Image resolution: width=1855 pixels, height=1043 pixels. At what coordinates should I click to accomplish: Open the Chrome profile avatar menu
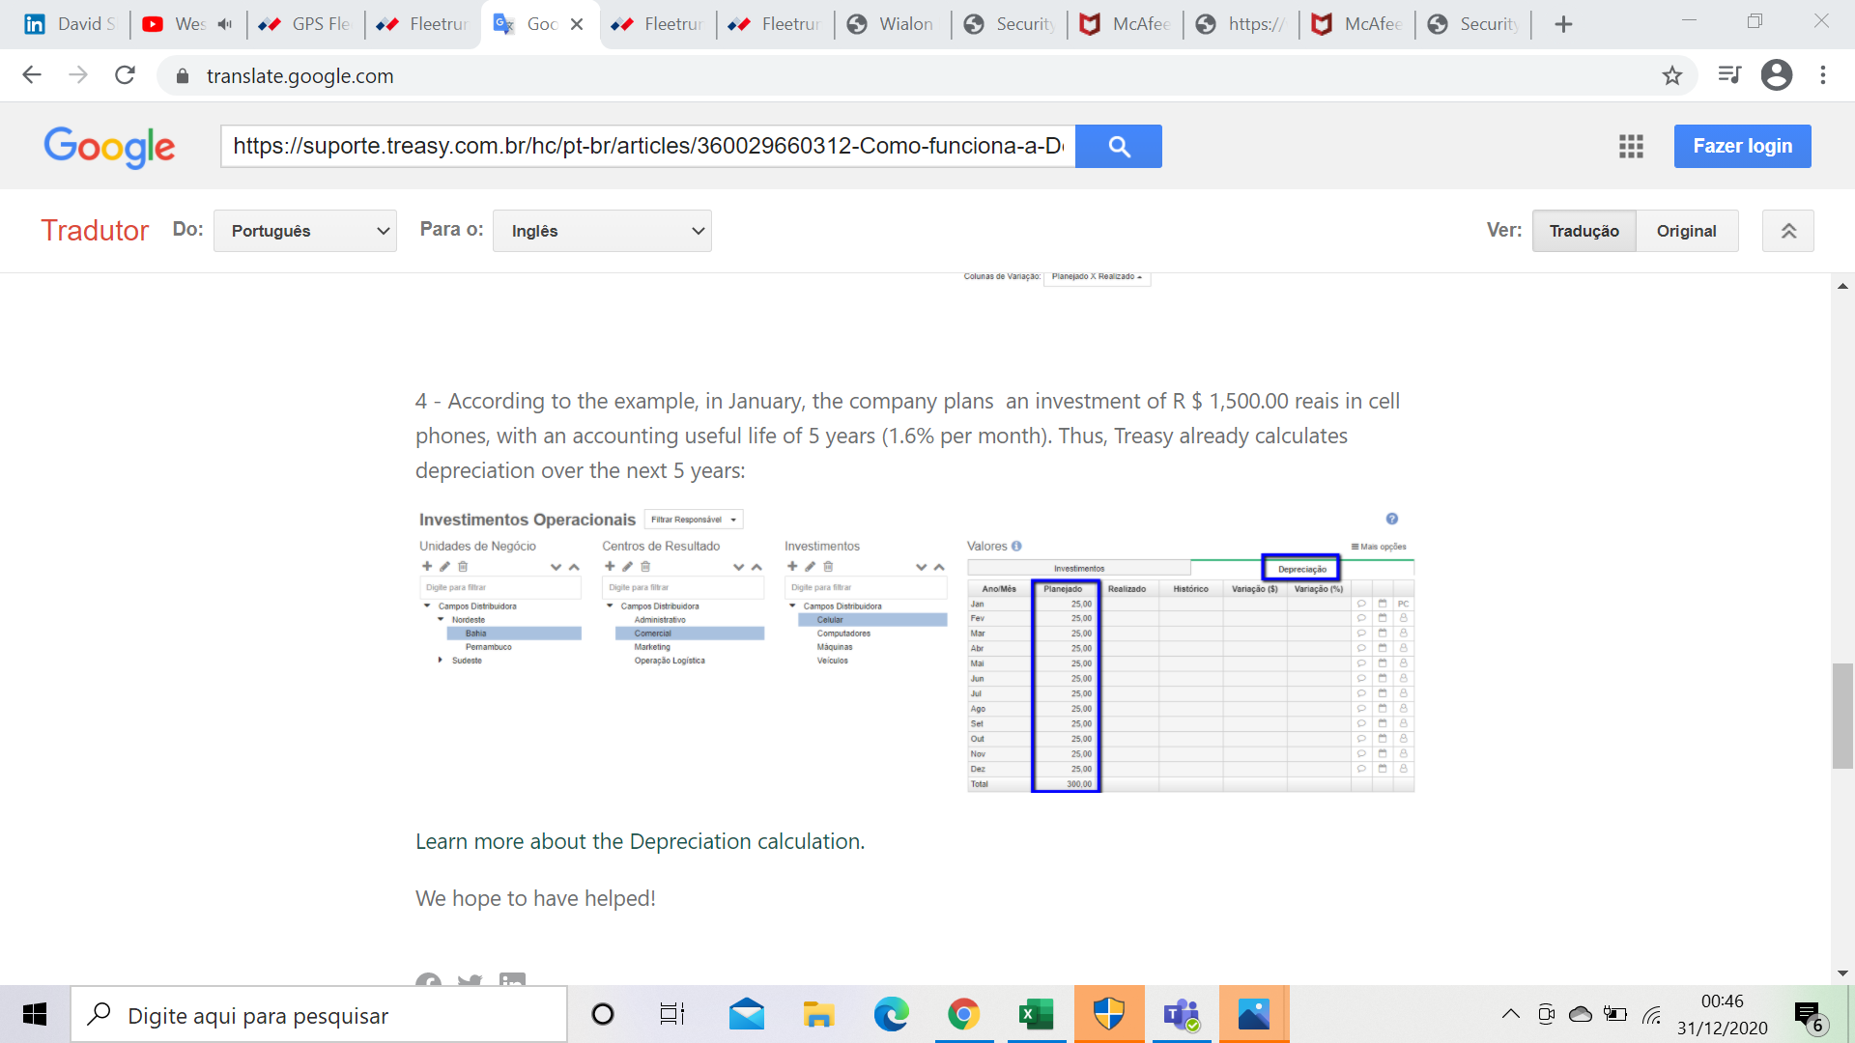[x=1776, y=75]
